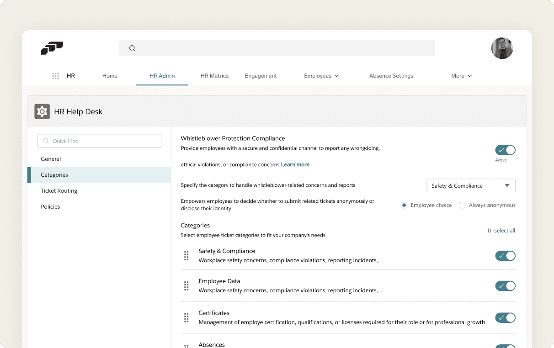Click the Certificates category name
The image size is (554, 348).
[x=214, y=313]
